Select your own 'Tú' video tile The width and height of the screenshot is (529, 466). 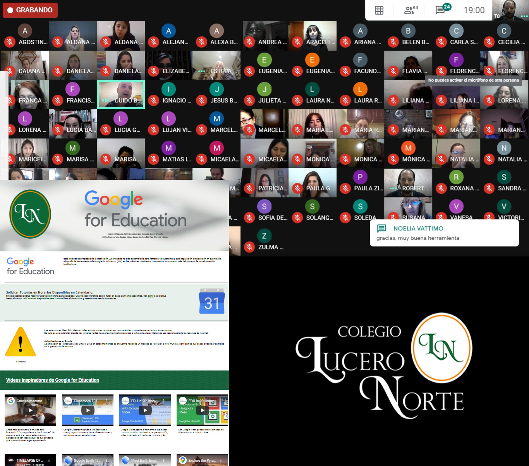[510, 10]
